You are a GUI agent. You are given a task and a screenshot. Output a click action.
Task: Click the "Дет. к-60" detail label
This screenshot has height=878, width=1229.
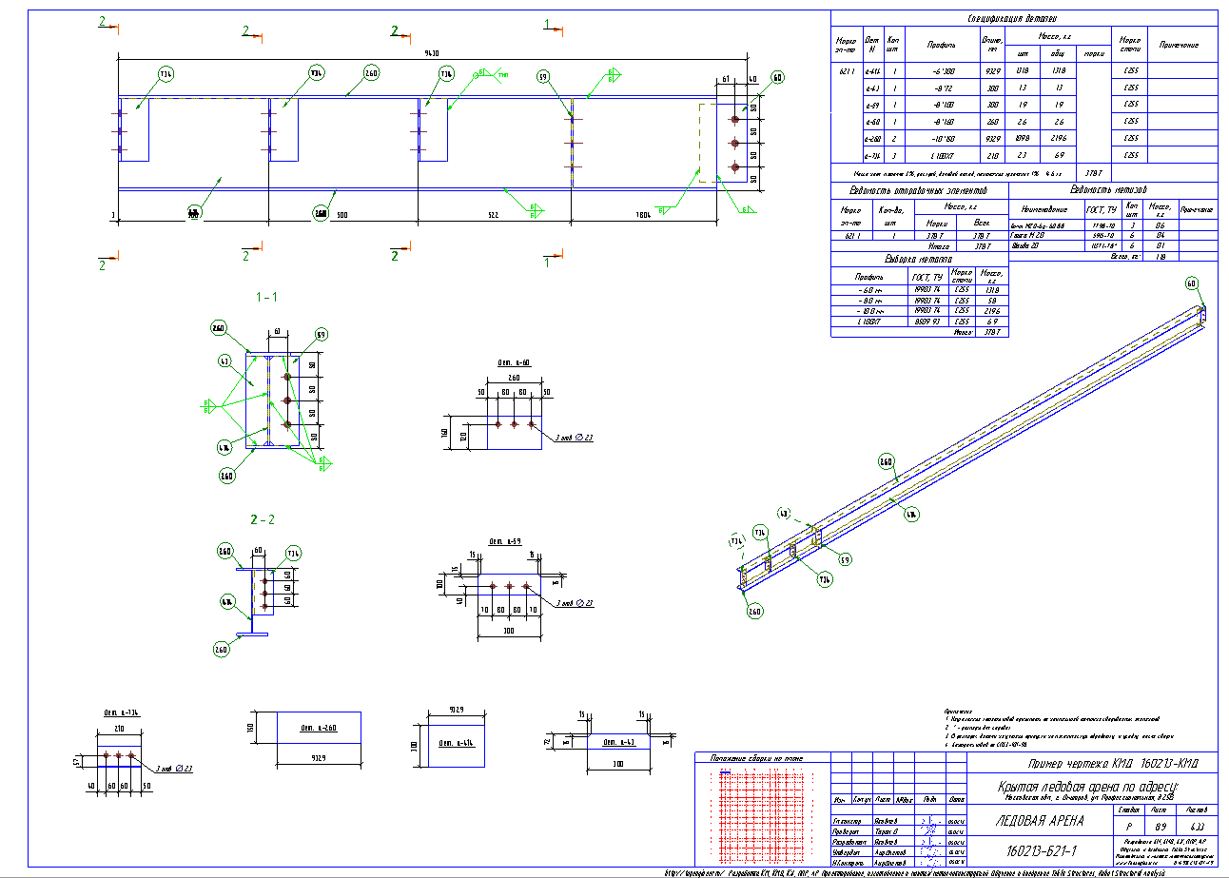(x=514, y=362)
